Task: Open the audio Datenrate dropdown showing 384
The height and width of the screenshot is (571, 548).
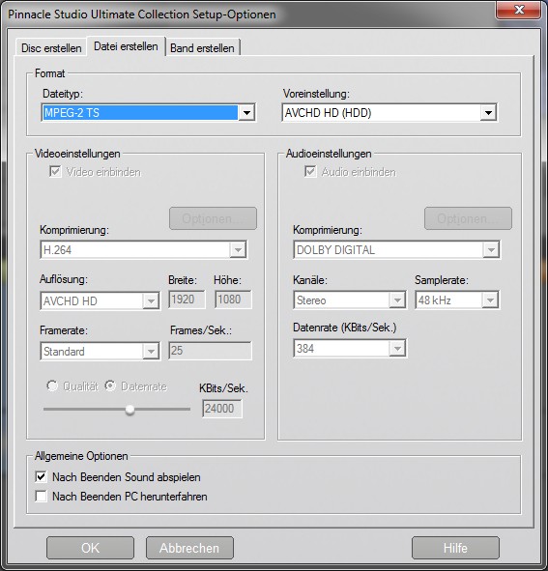Action: [350, 349]
